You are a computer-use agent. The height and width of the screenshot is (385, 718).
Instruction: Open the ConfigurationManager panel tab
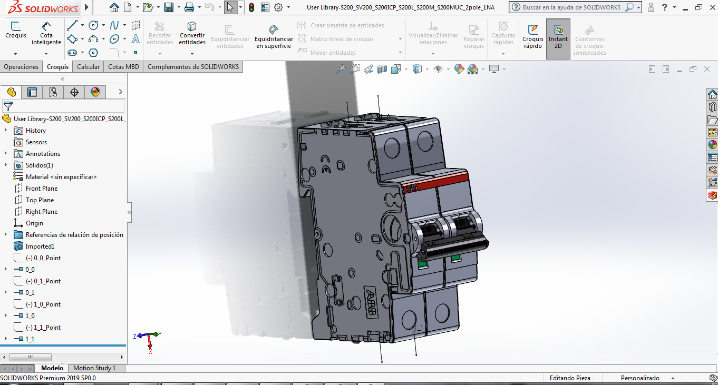point(53,92)
